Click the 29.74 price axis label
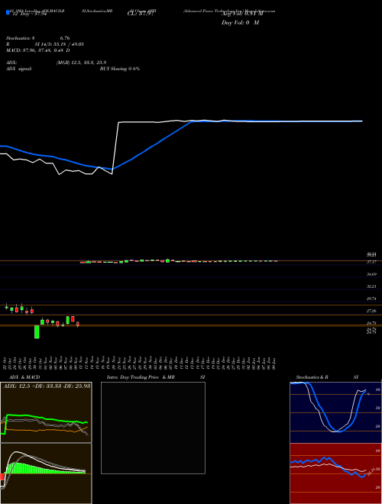Image resolution: width=382 pixels, height=504 pixels. 372,299
